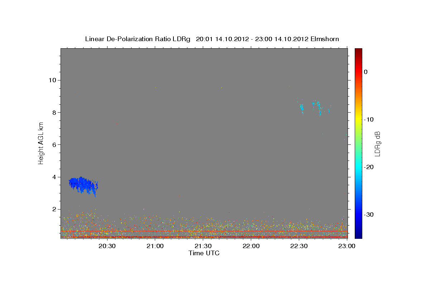This screenshot has width=430, height=286.
Task: Click the height tick label 8
Action: pos(54,112)
